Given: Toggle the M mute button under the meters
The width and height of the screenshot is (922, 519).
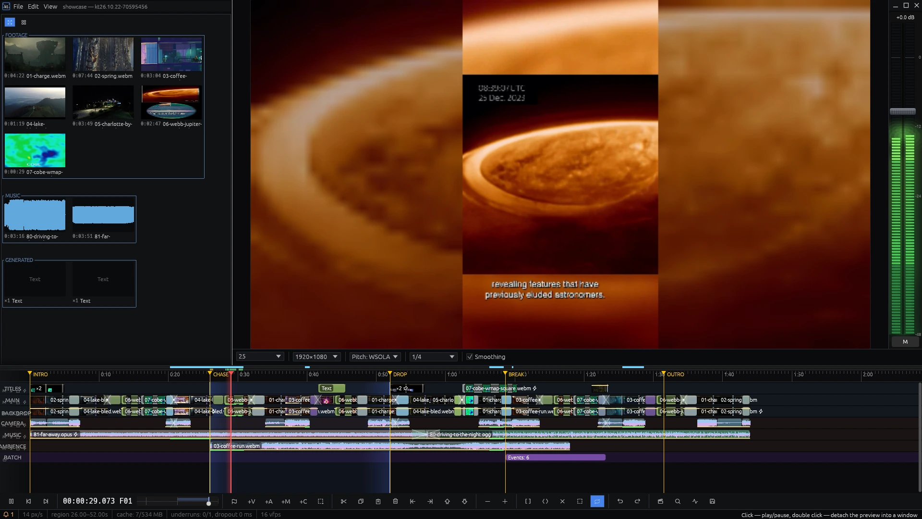Looking at the screenshot, I should coord(905,342).
